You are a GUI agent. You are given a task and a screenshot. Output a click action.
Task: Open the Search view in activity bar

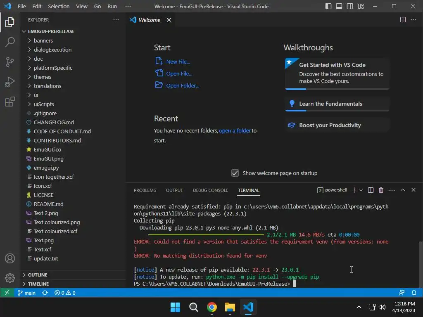(10, 42)
